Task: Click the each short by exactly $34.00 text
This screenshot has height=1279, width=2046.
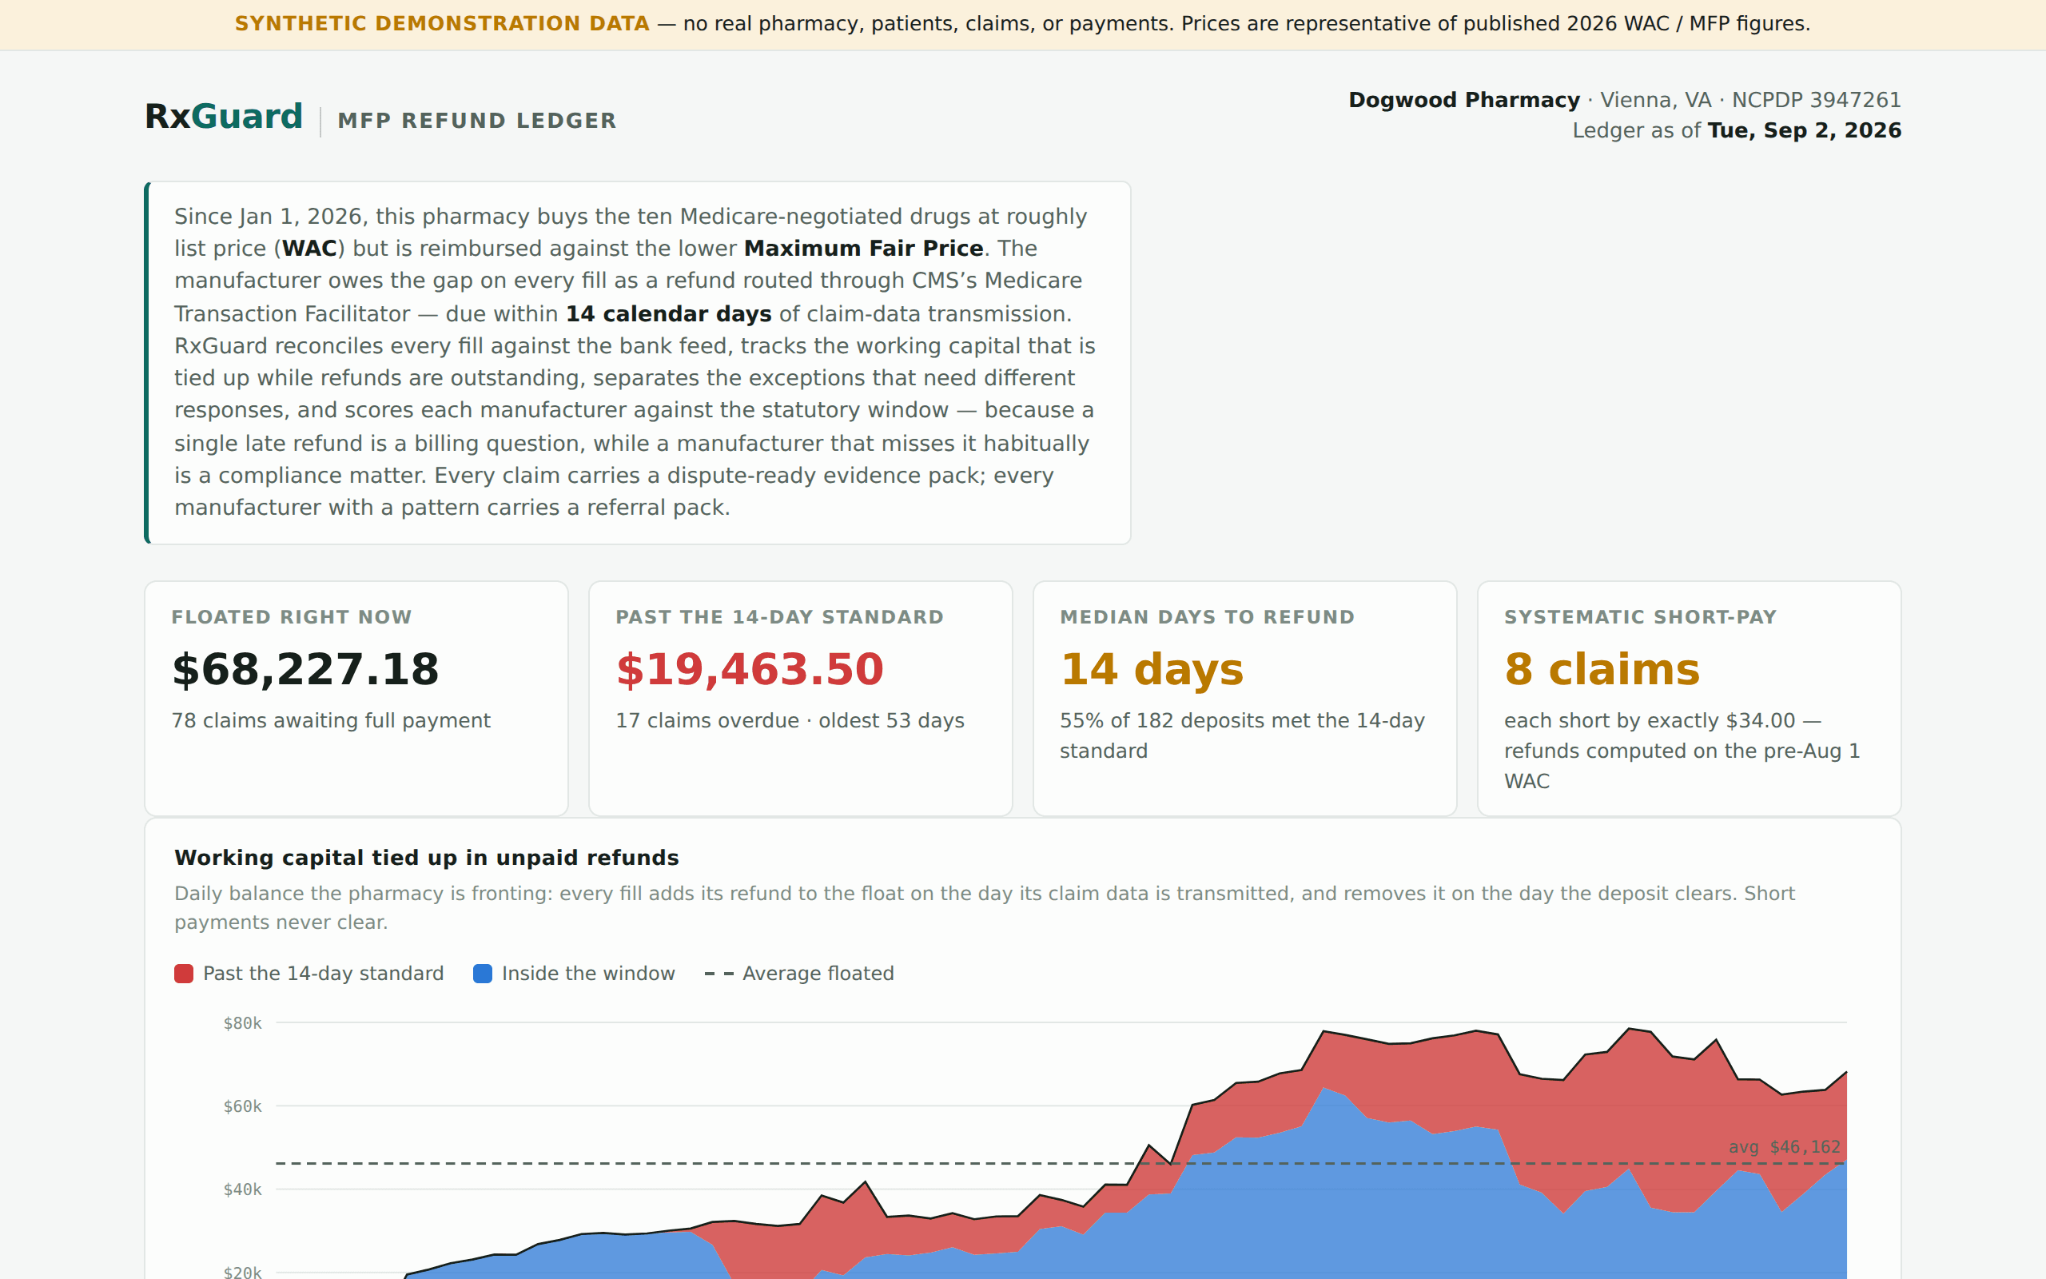Action: 1682,751
